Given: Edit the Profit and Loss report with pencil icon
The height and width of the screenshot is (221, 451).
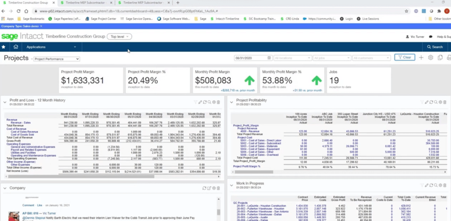Looking at the screenshot, I should tap(200, 102).
